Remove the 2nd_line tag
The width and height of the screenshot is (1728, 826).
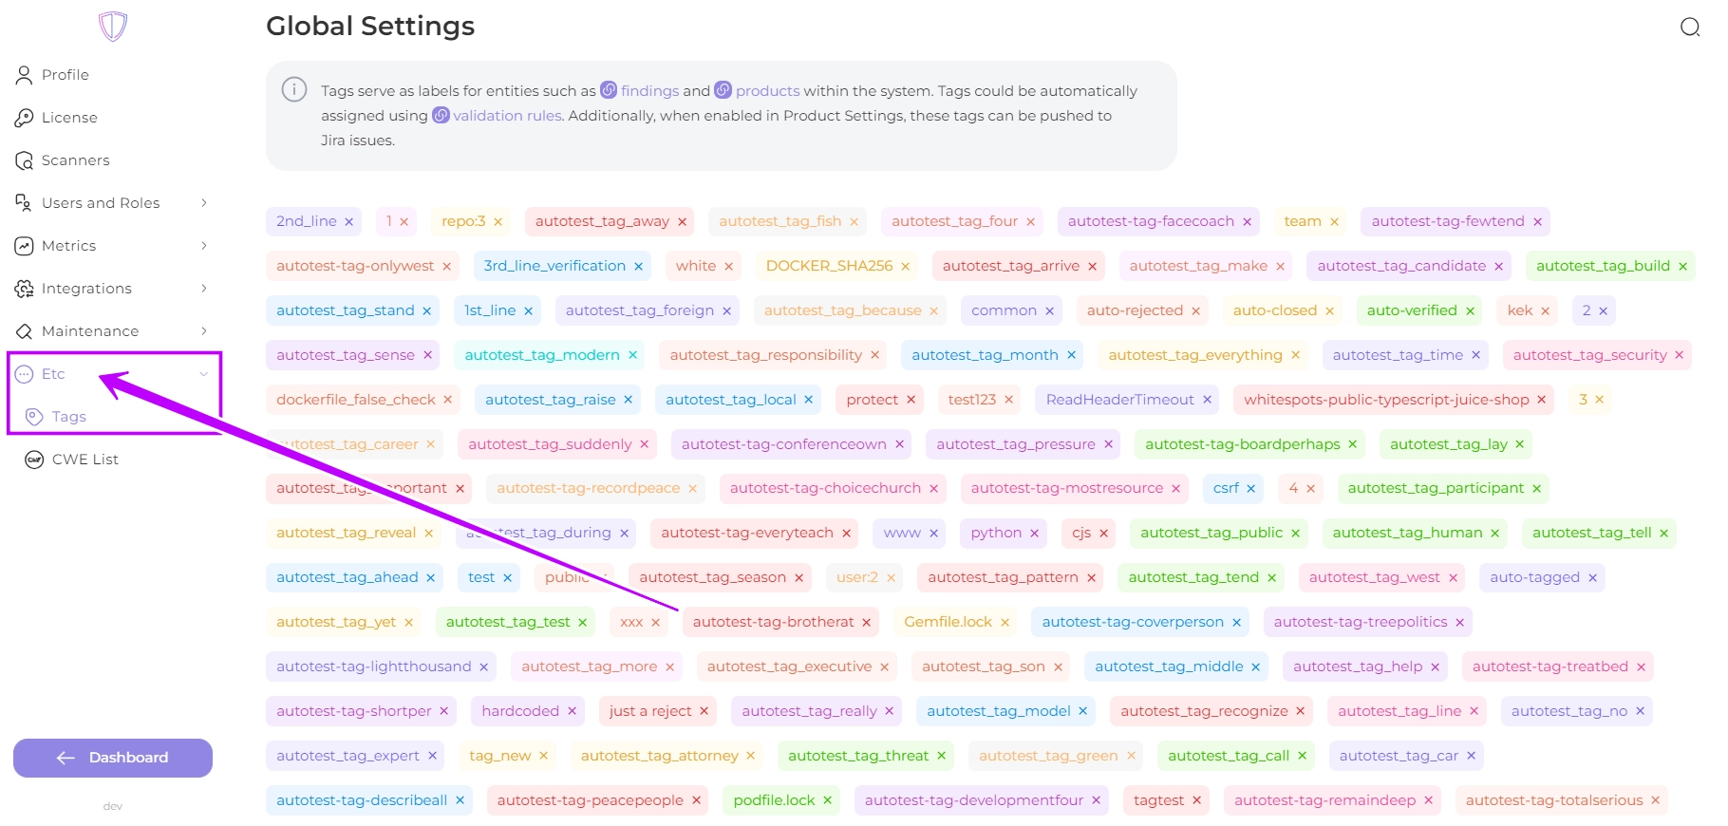tap(348, 222)
